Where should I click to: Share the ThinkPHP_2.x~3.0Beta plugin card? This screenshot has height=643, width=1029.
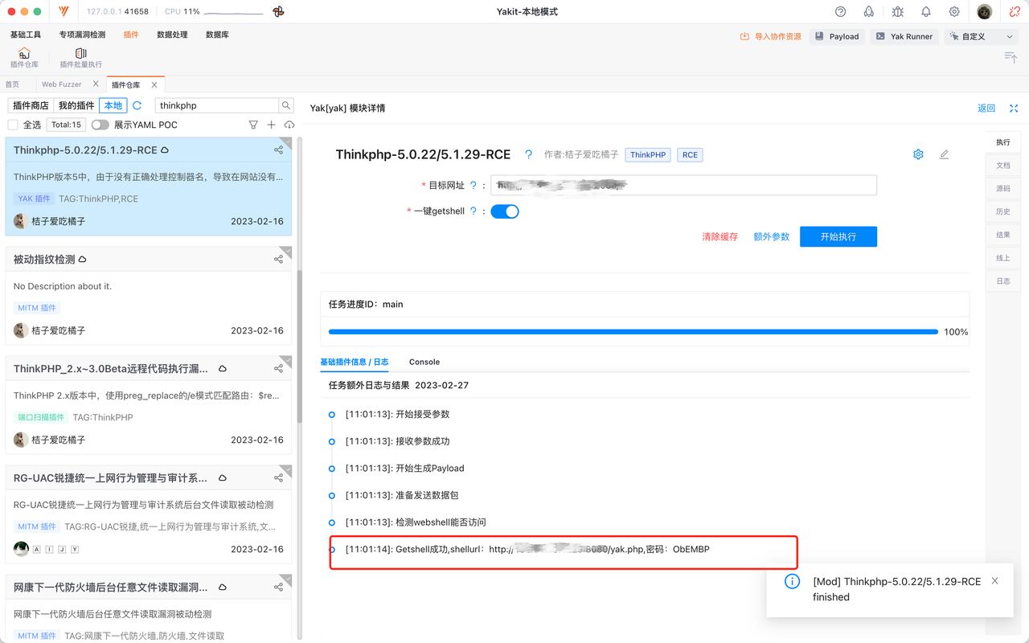click(x=278, y=368)
